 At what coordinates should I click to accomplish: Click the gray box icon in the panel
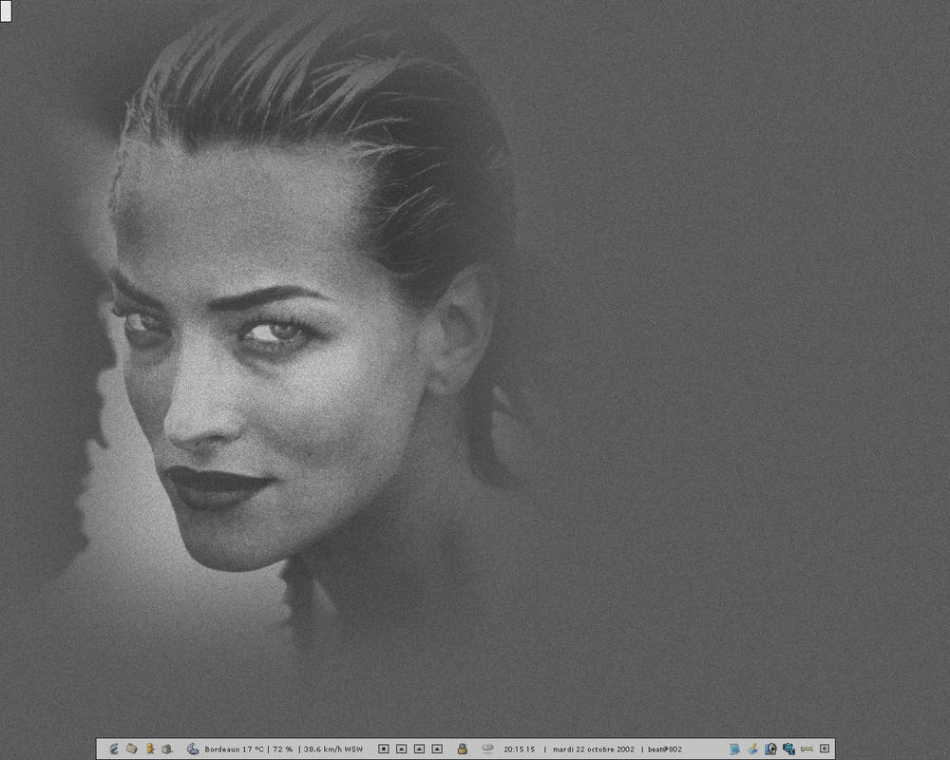[x=167, y=749]
